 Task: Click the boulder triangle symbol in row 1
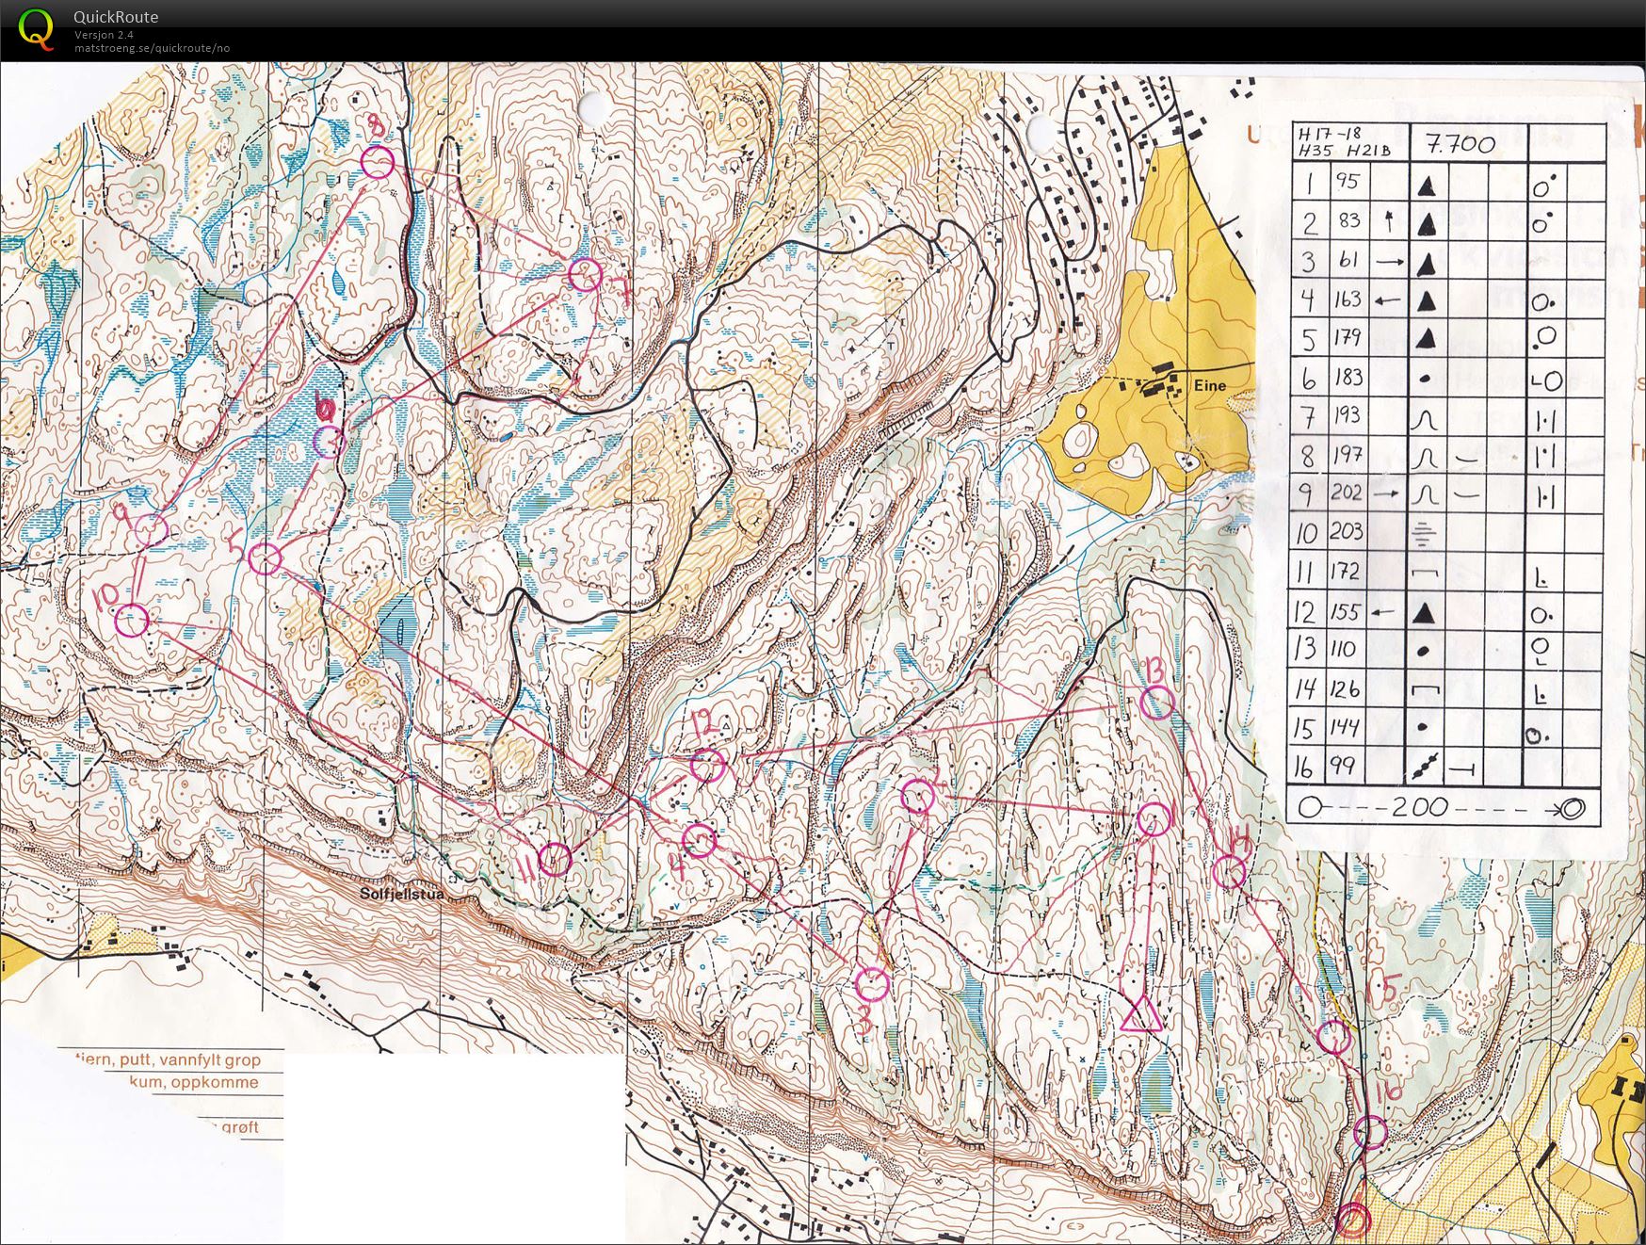click(1428, 186)
